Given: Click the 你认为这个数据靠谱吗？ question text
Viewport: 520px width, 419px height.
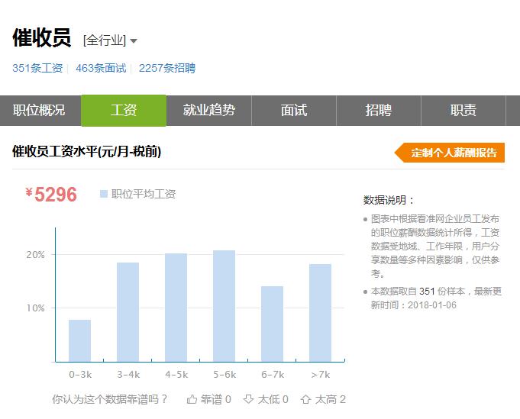Looking at the screenshot, I should coord(110,399).
